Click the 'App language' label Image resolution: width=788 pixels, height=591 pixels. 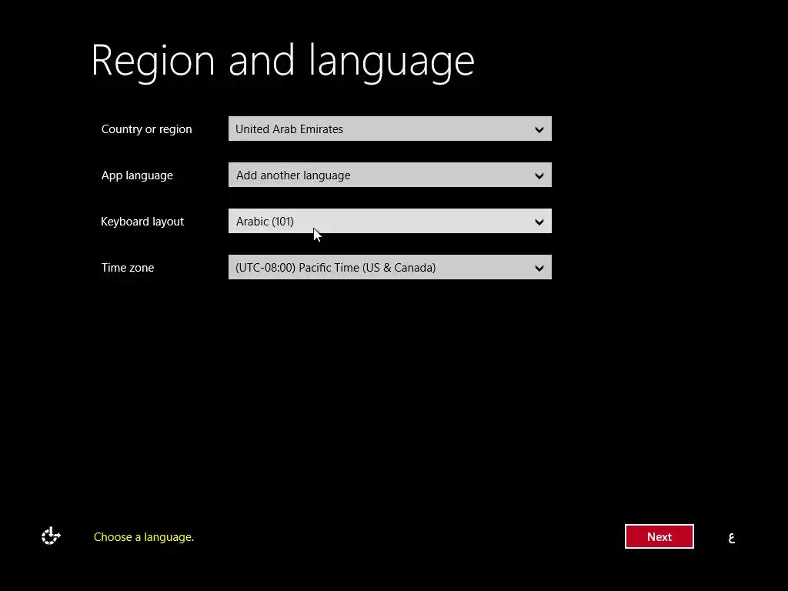tap(137, 175)
